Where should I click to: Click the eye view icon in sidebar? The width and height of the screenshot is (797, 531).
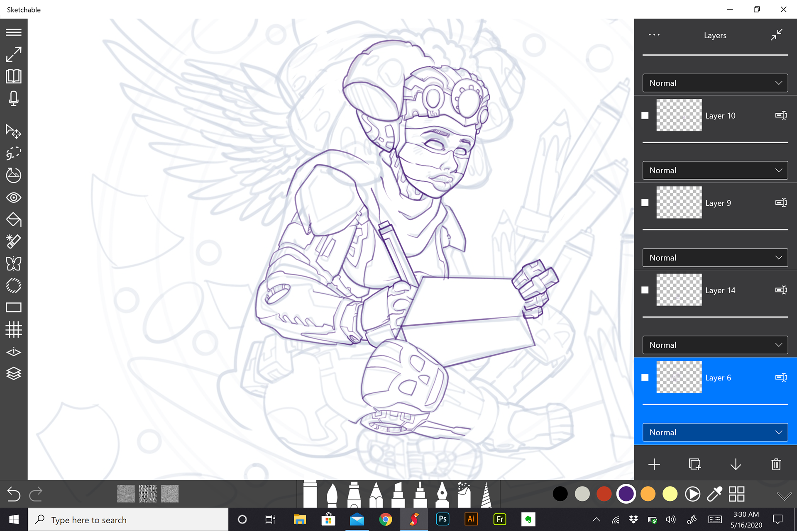point(14,197)
